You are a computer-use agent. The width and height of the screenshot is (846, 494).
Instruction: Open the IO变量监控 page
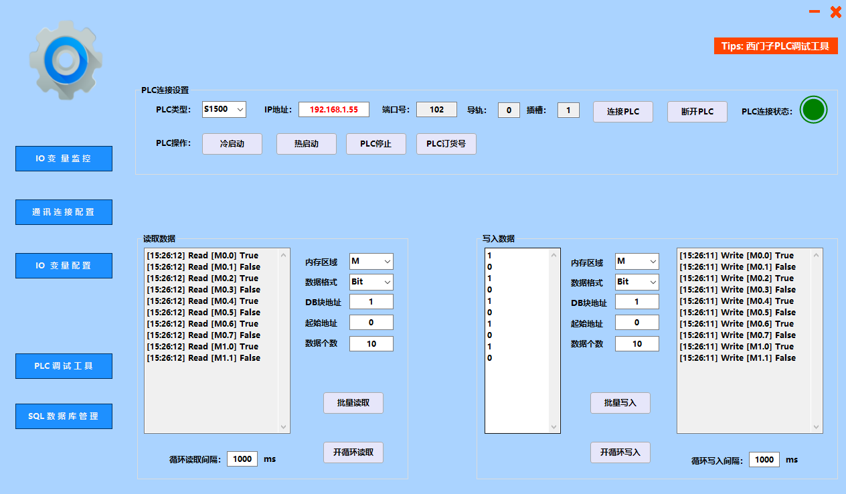point(64,159)
